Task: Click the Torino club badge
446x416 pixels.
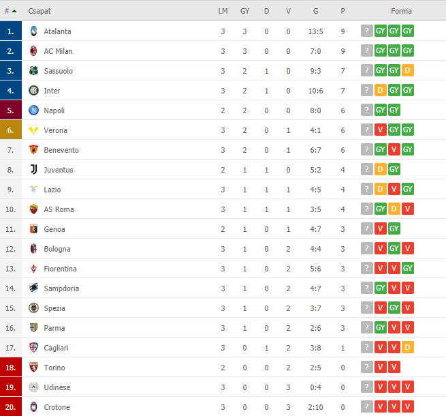Action: click(x=33, y=368)
